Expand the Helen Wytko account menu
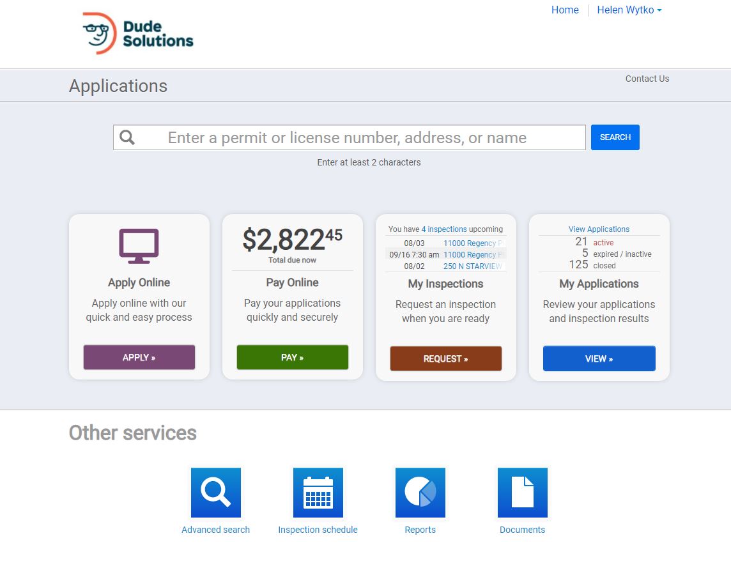Image resolution: width=731 pixels, height=561 pixels. 629,10
